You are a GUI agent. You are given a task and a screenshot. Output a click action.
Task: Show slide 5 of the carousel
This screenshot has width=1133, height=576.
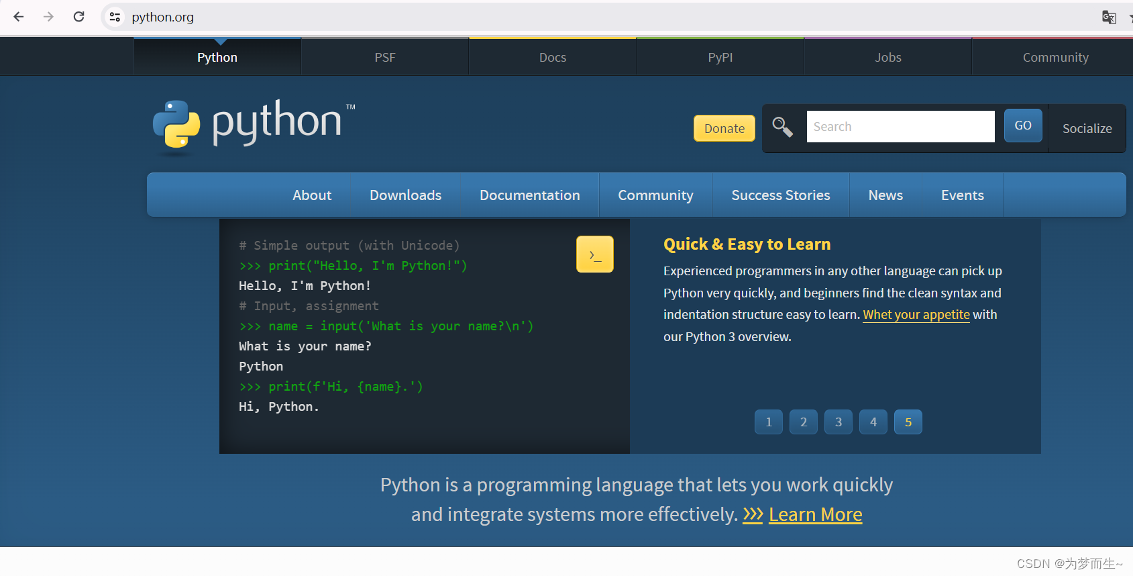pyautogui.click(x=908, y=422)
